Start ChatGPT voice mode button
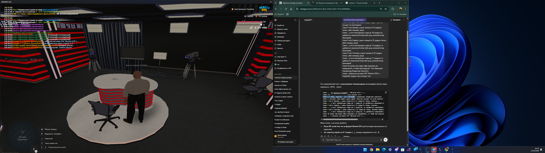545x153 pixels. (385, 139)
